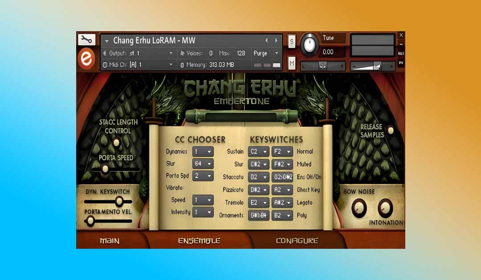Toggle the Solo S button
481x280 pixels.
coord(291,41)
